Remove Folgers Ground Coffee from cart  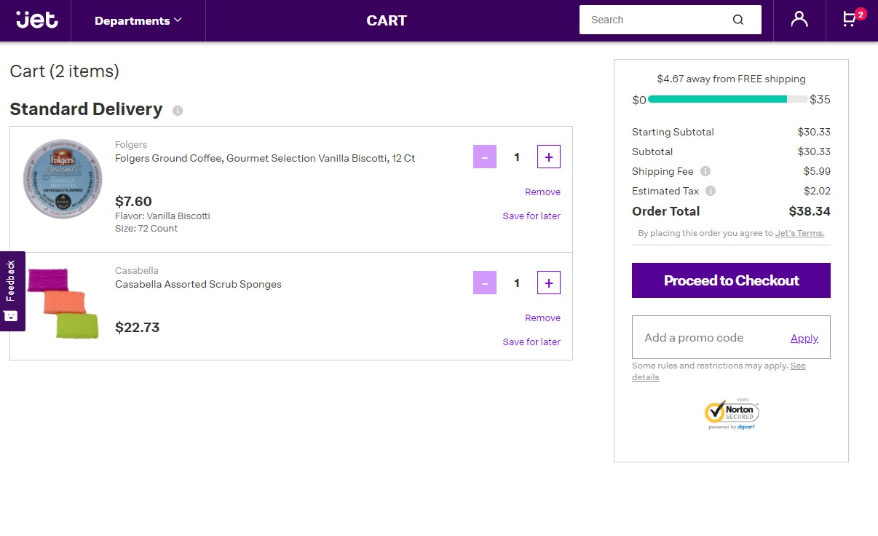tap(542, 192)
